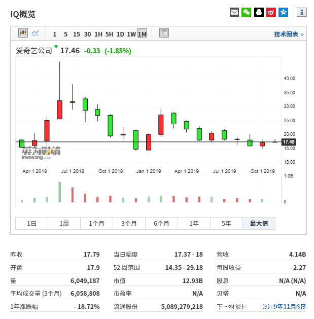The width and height of the screenshot is (314, 319).
Task: Select the 营收 value 4.14B
Action: (298, 254)
